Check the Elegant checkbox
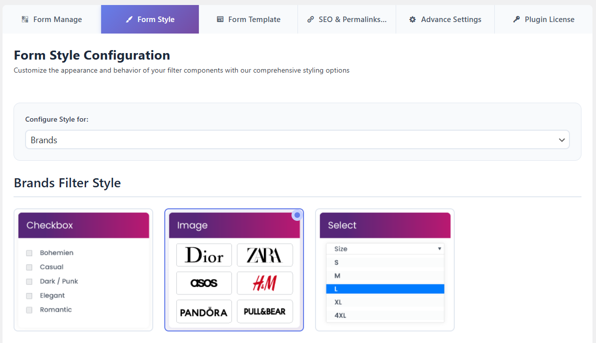The height and width of the screenshot is (343, 596). [x=29, y=296]
